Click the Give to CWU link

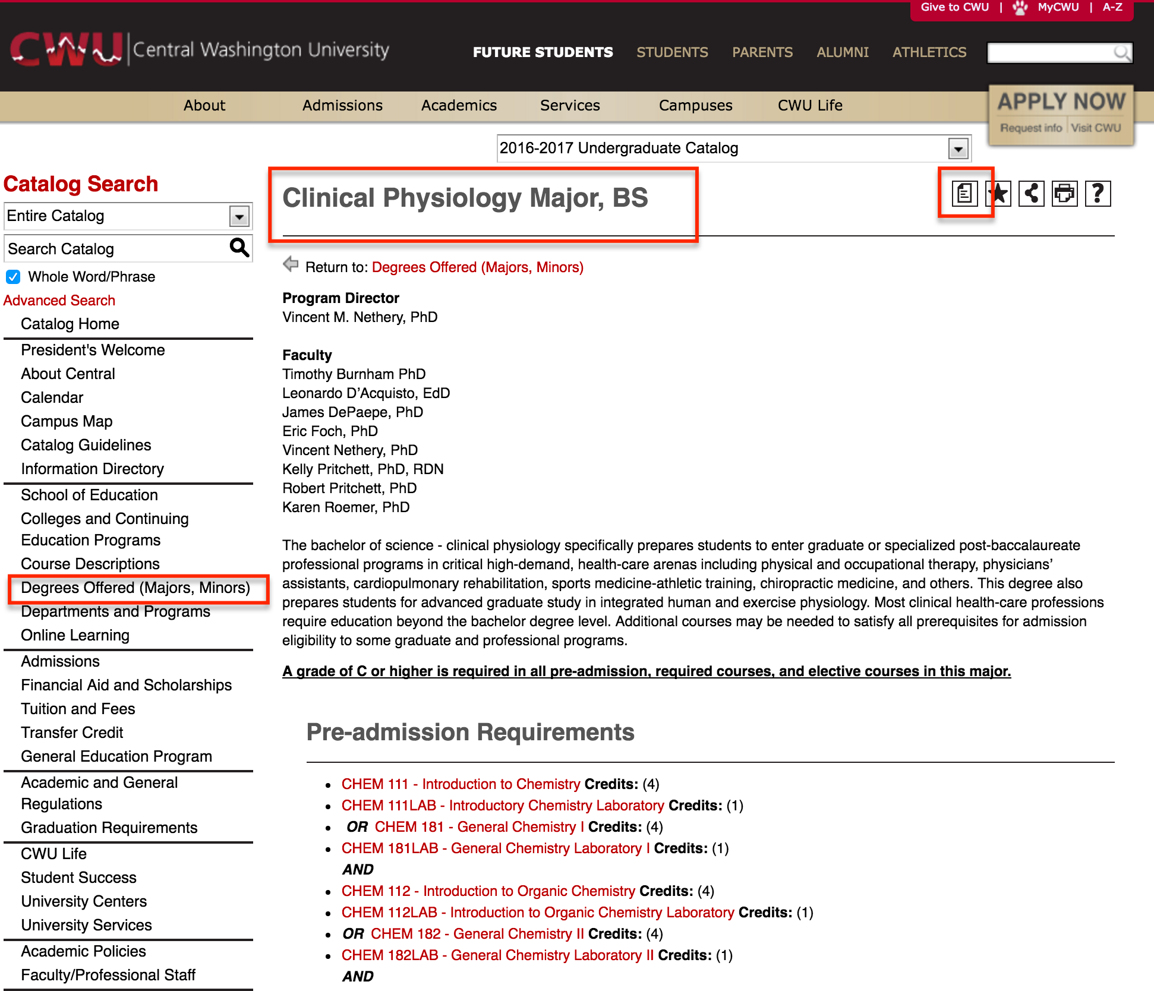[x=955, y=7]
